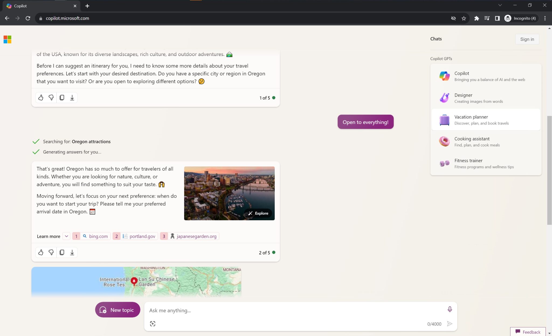Activate the microphone for voice input
The width and height of the screenshot is (552, 336).
[x=450, y=309]
